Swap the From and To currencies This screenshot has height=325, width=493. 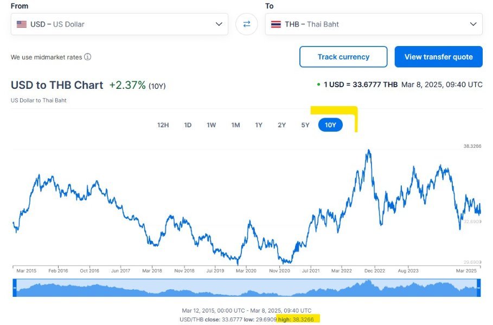(247, 24)
